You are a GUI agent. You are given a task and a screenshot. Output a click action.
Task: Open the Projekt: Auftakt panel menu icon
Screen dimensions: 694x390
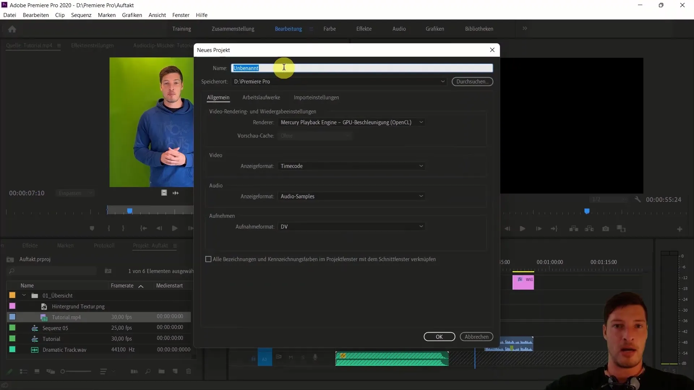[175, 246]
